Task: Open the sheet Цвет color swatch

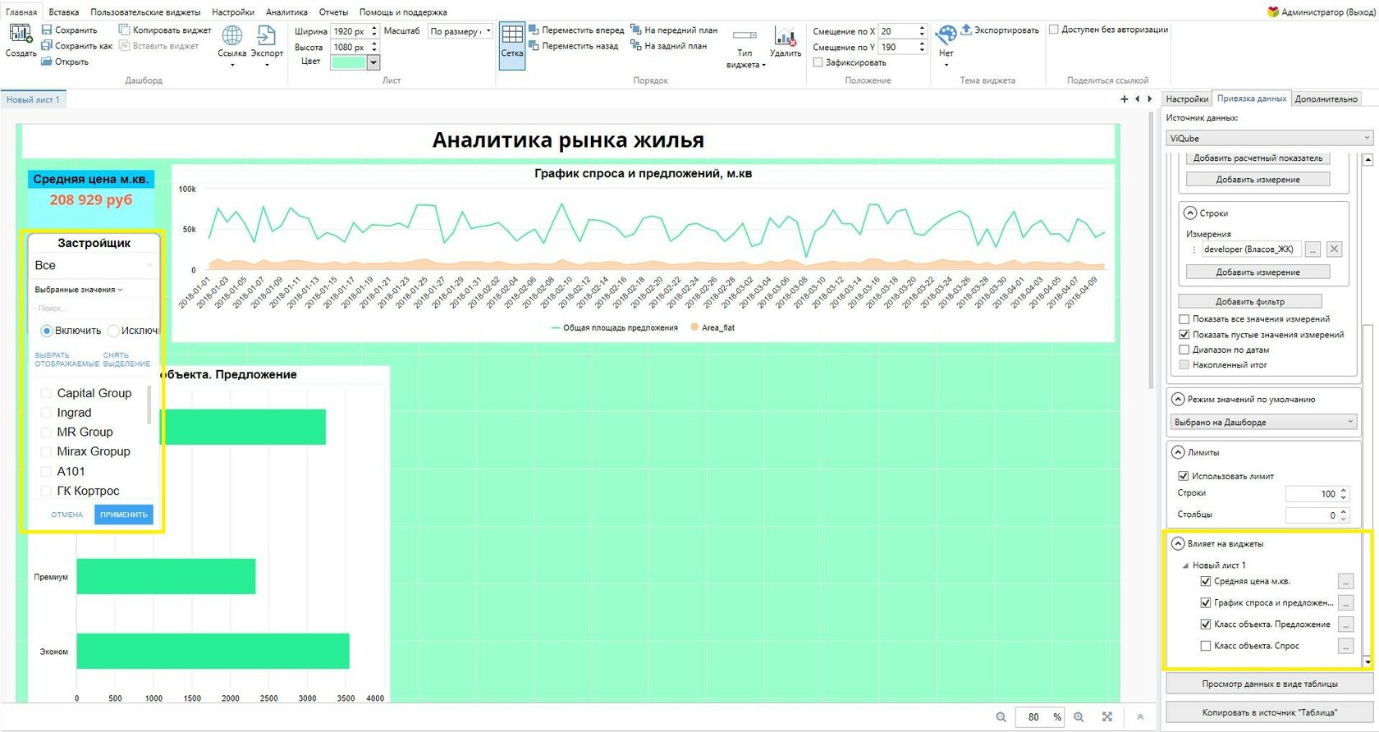Action: click(348, 62)
